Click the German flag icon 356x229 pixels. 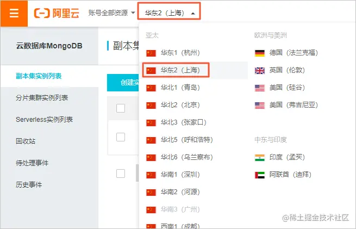coord(260,53)
